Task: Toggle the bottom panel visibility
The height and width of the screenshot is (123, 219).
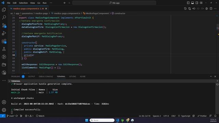Action: [x=193, y=3]
